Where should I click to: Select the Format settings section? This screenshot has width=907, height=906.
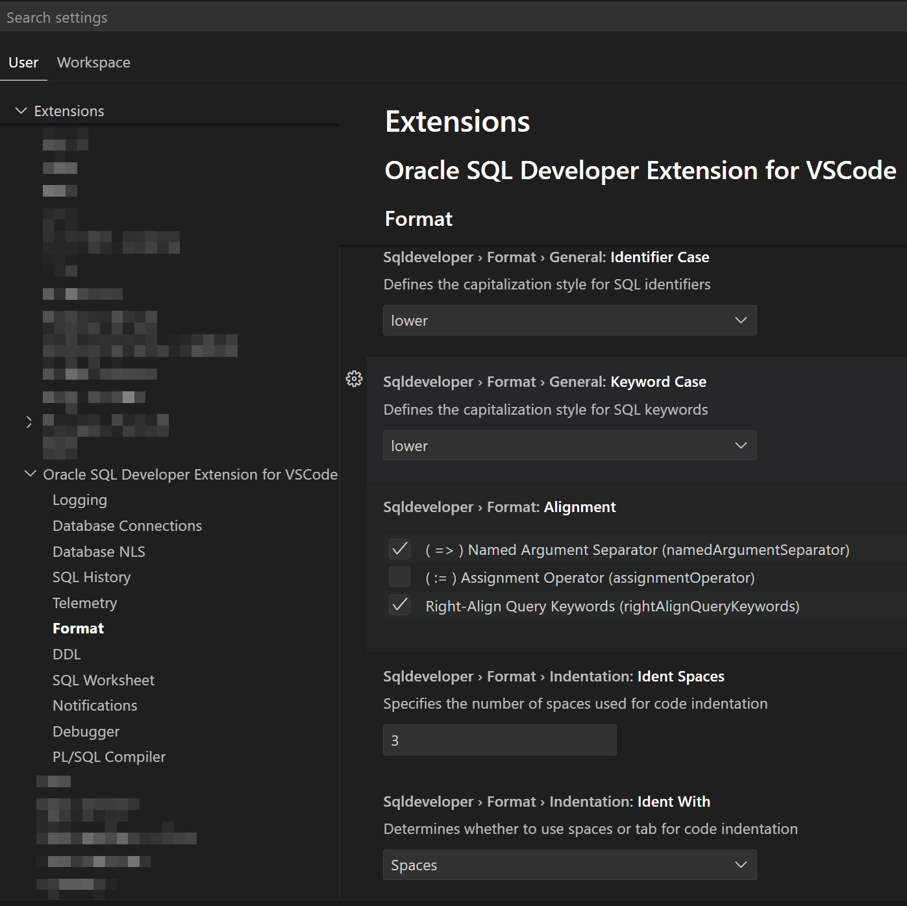(x=78, y=628)
